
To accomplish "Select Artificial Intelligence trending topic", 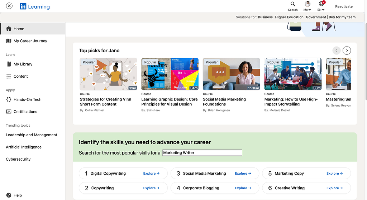I will click(x=24, y=147).
